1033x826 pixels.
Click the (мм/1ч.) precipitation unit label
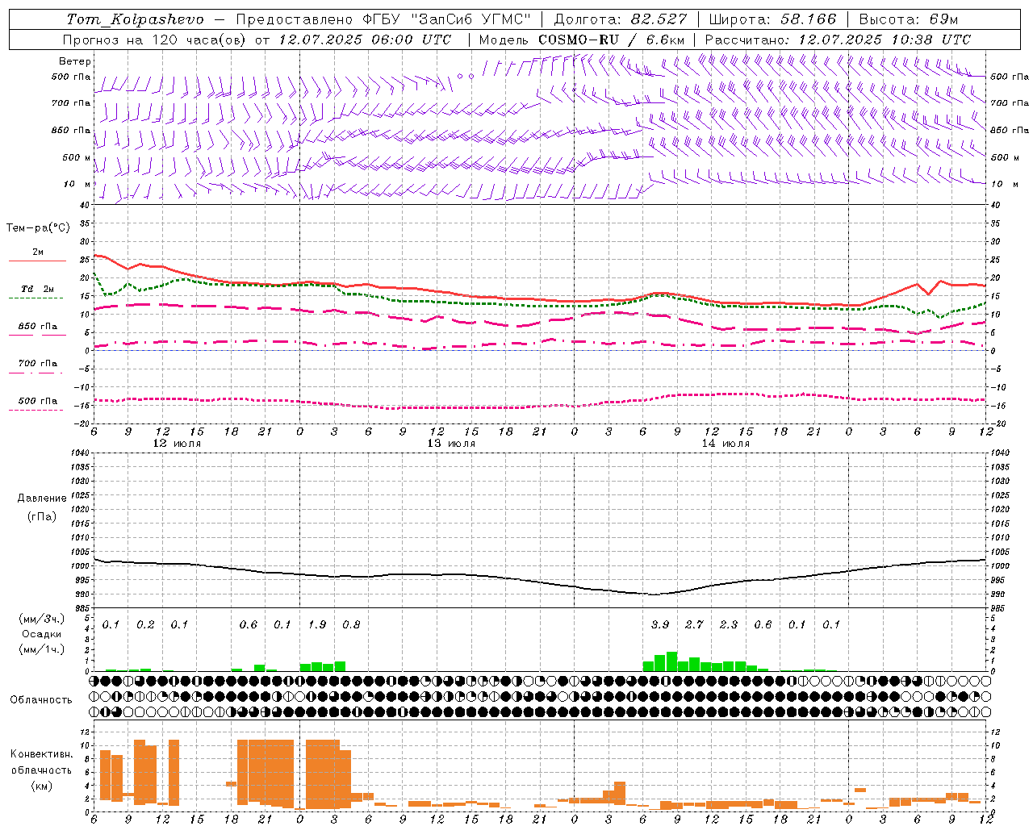tap(42, 649)
